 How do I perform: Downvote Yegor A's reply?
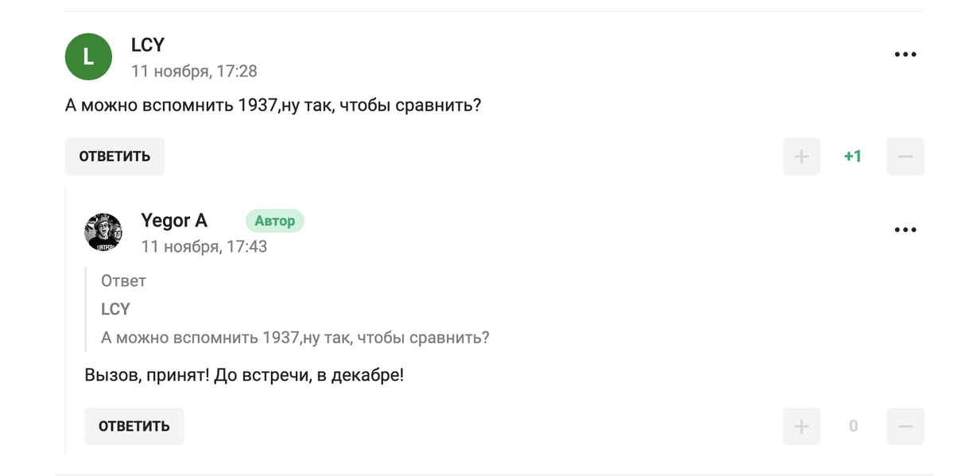906,426
